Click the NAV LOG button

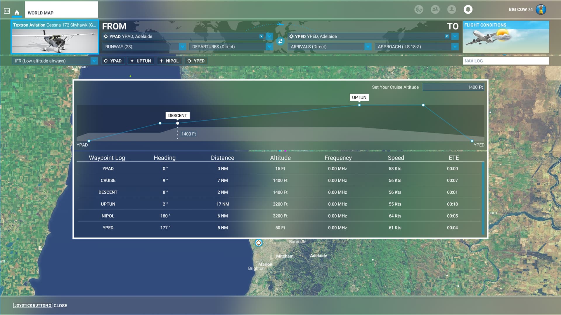click(x=506, y=61)
